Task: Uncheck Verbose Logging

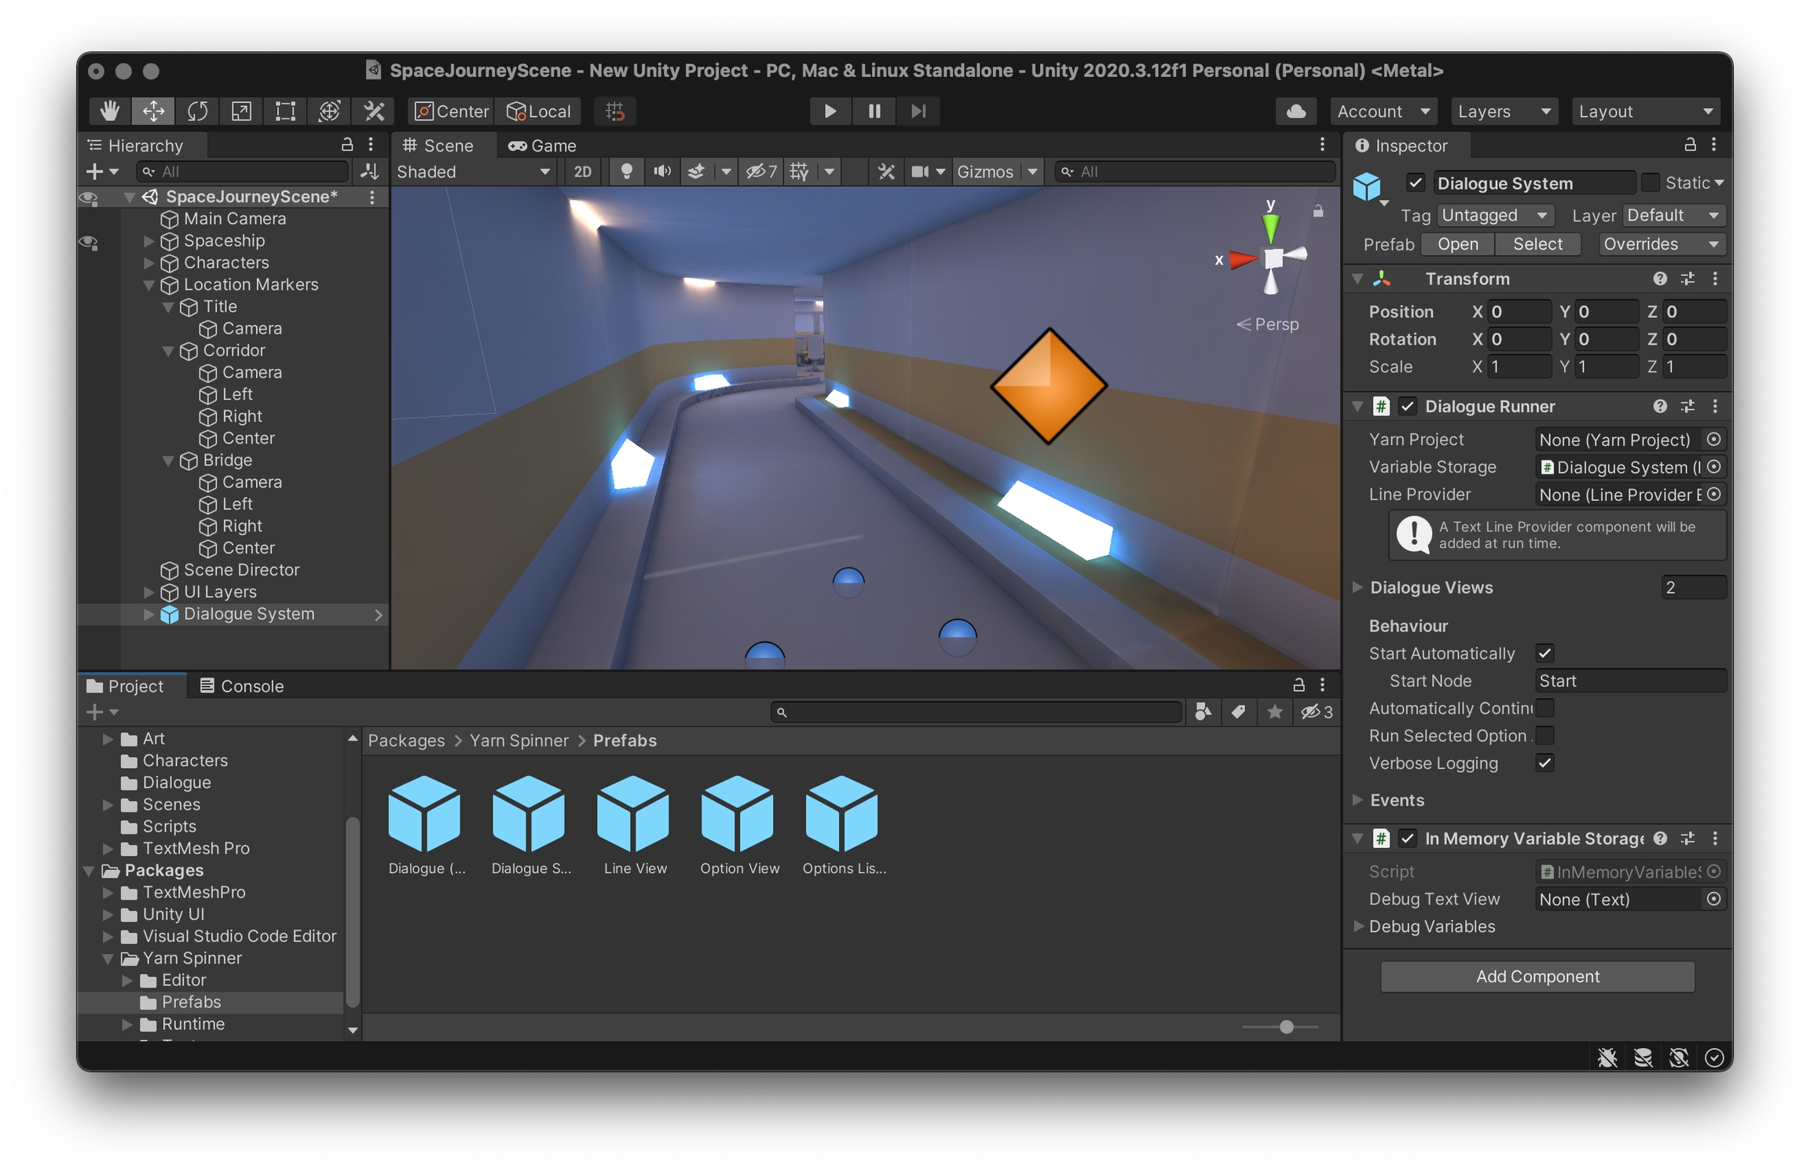Action: click(1544, 763)
